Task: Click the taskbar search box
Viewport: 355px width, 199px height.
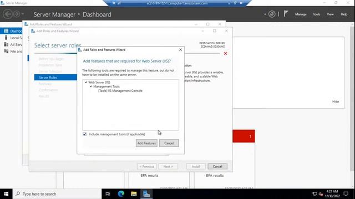Action: tap(57, 194)
